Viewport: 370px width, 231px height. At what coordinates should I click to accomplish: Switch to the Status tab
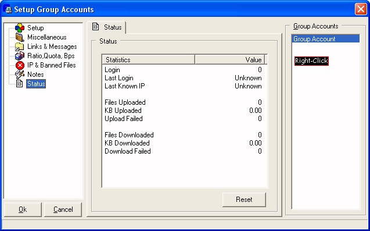point(106,27)
